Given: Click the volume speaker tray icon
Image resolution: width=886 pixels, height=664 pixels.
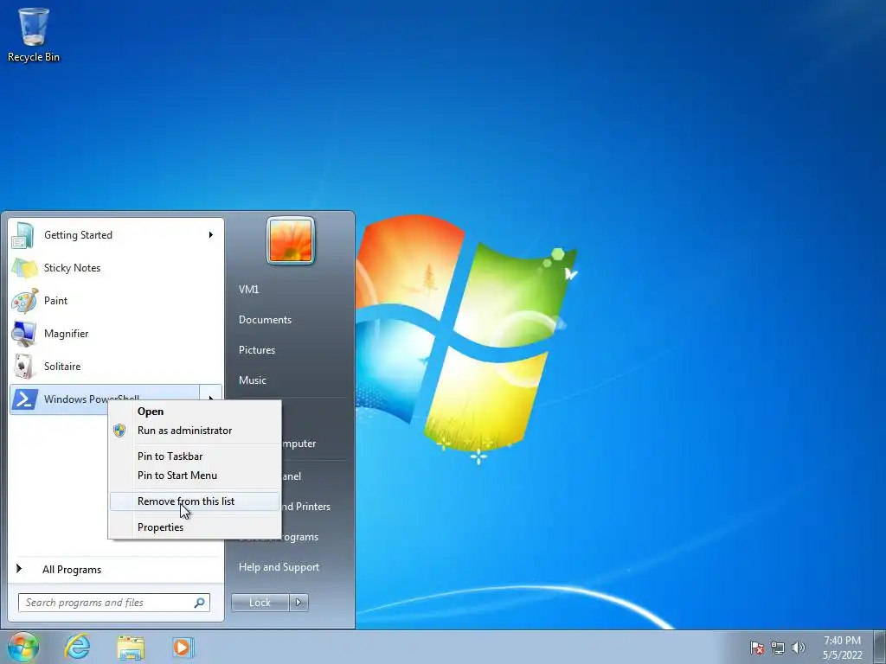Looking at the screenshot, I should click(x=798, y=648).
